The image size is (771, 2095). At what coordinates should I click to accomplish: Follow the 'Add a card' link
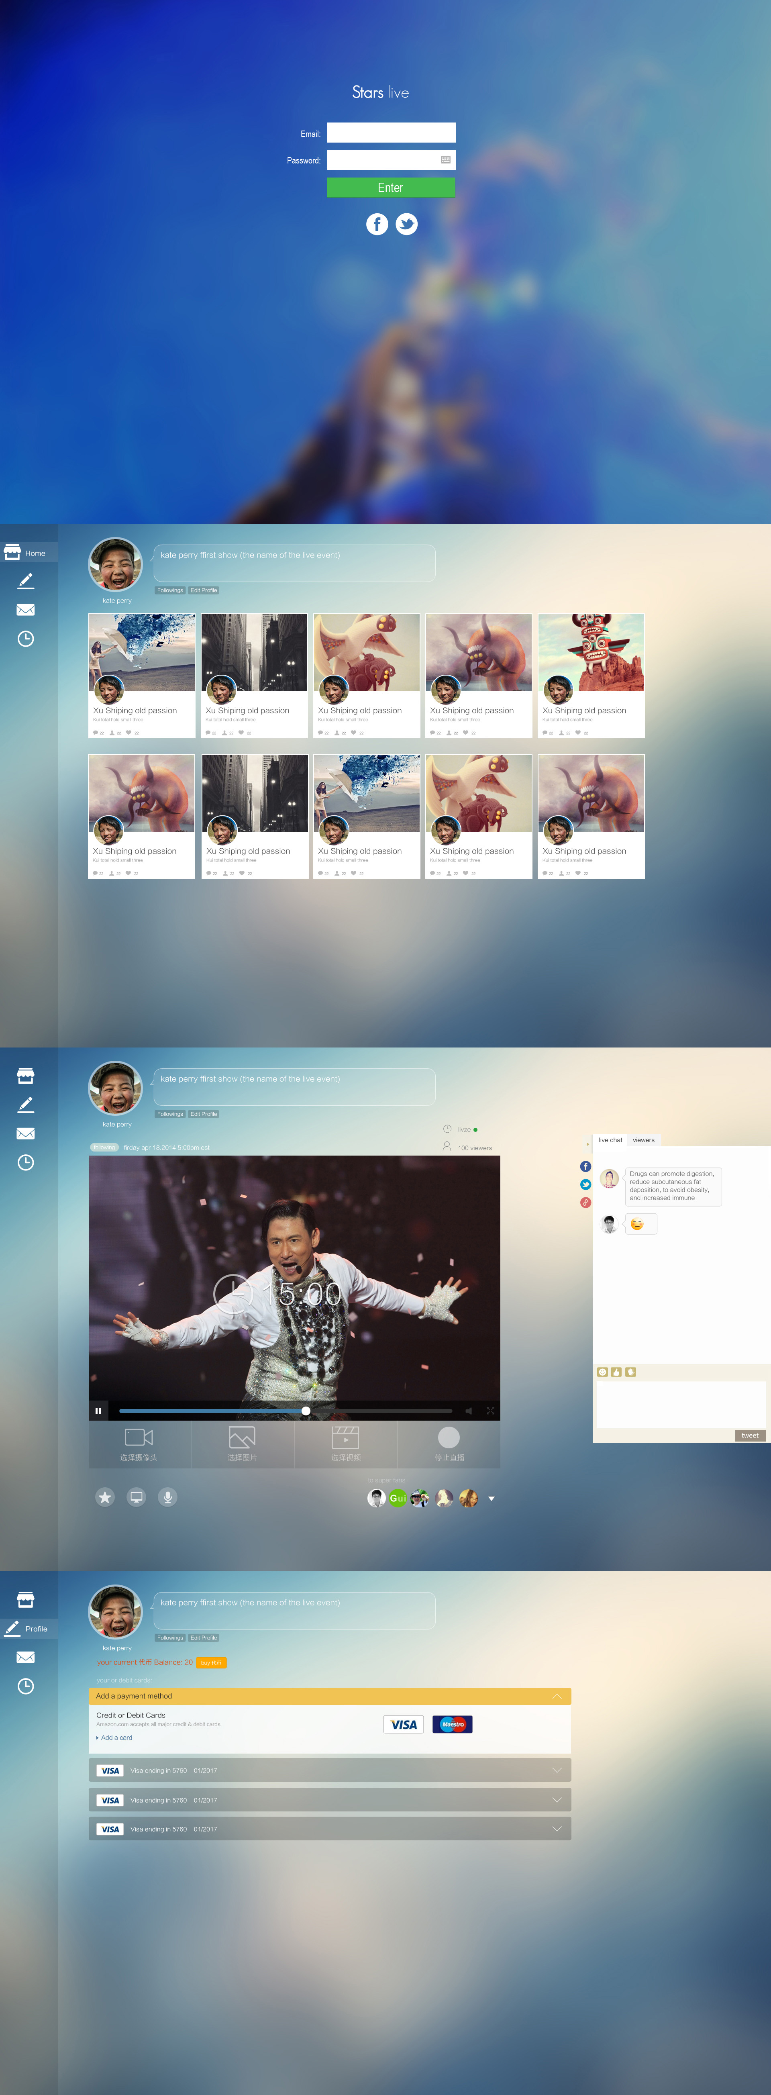116,1737
